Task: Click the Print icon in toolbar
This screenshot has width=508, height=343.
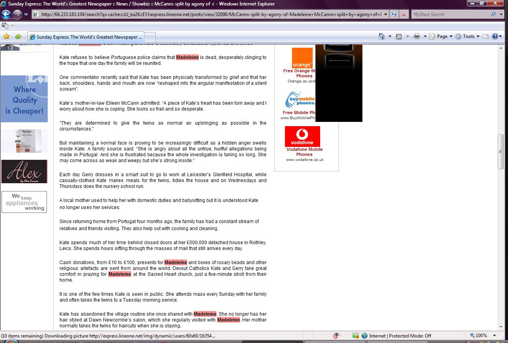Action: [x=417, y=36]
